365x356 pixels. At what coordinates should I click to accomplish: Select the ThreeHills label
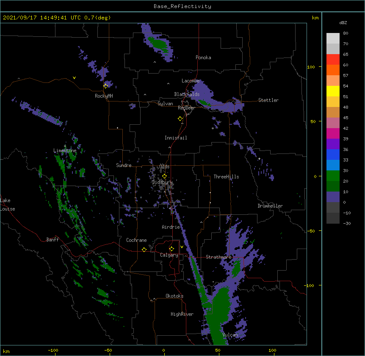(226, 177)
